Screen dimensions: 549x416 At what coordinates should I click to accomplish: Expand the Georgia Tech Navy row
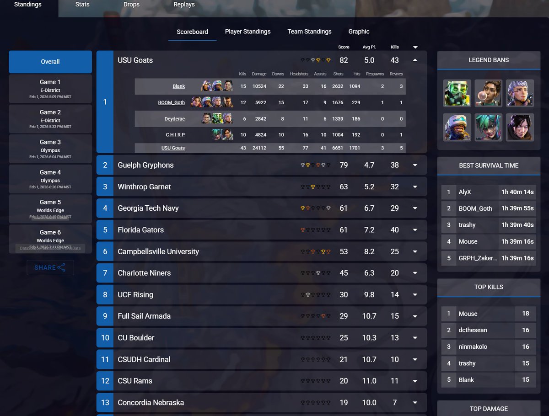pyautogui.click(x=415, y=208)
